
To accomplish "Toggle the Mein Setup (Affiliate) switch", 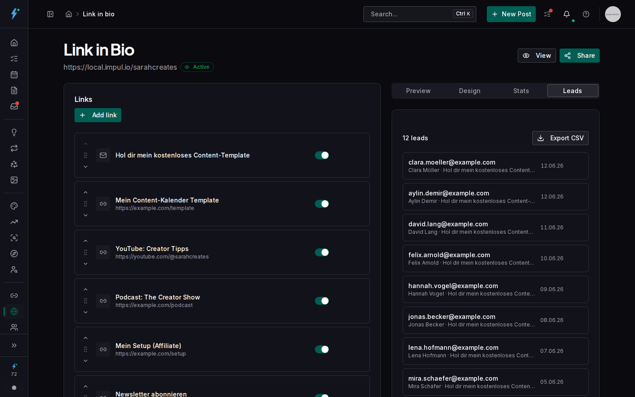I will (x=322, y=349).
